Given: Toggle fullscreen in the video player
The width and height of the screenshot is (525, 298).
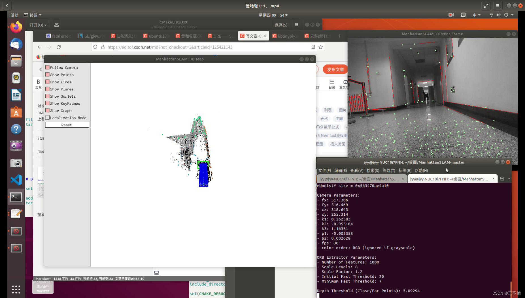Looking at the screenshot, I should pos(486,5).
